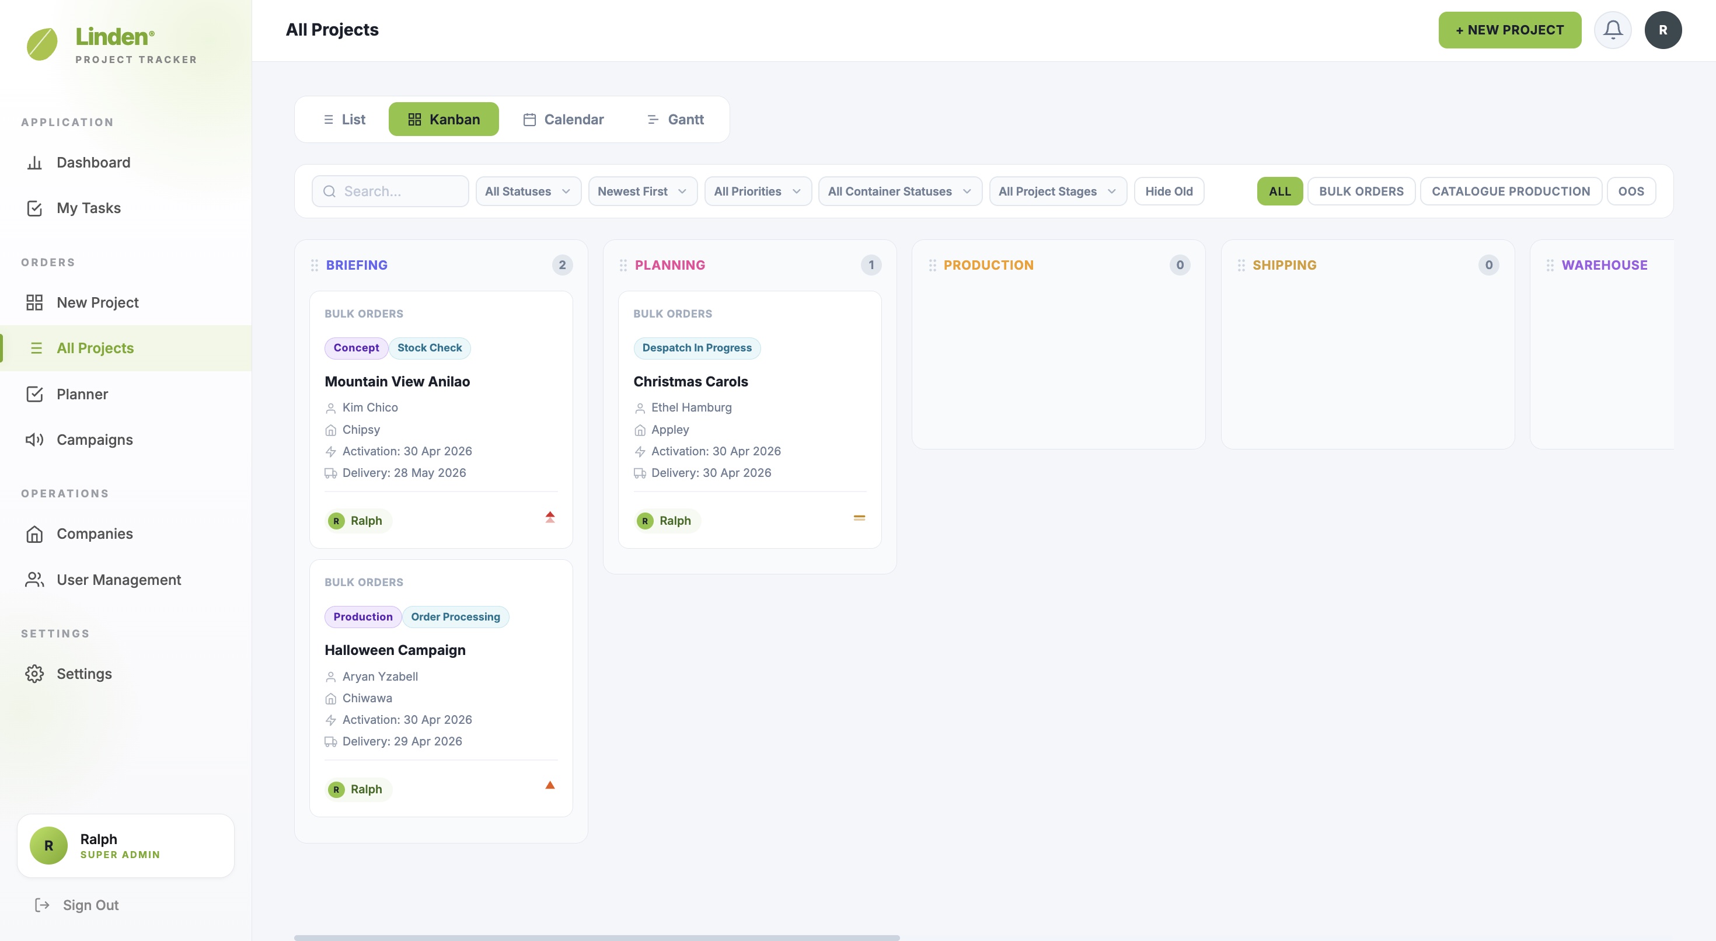The width and height of the screenshot is (1716, 941).
Task: Open the Newest First sort dropdown
Action: click(642, 192)
